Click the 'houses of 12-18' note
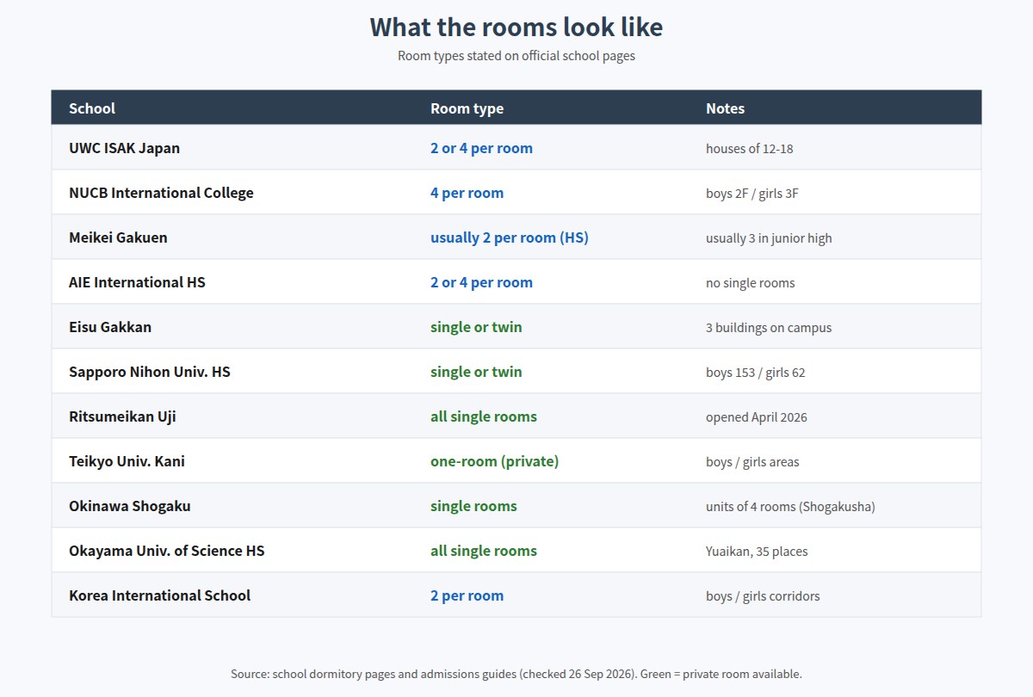Image resolution: width=1033 pixels, height=697 pixels. pos(750,148)
